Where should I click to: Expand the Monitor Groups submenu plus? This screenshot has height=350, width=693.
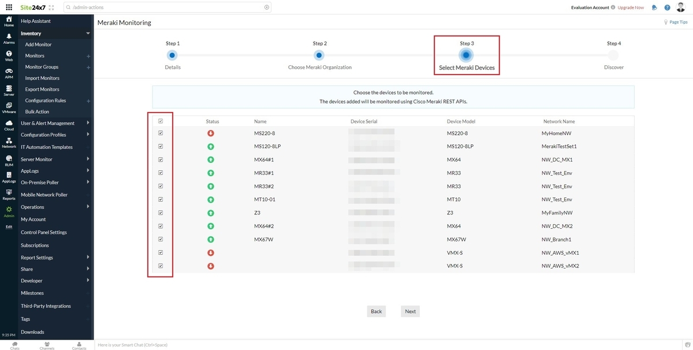[x=88, y=68]
